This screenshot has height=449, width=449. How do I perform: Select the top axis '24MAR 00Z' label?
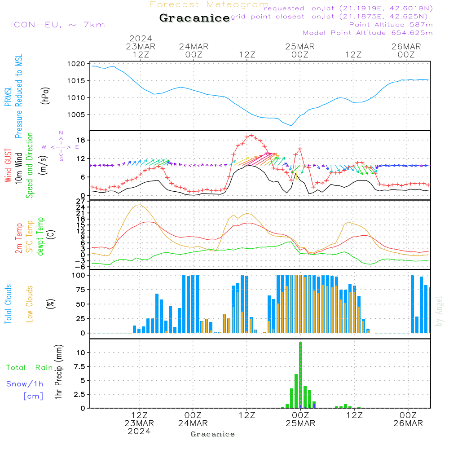pyautogui.click(x=194, y=50)
